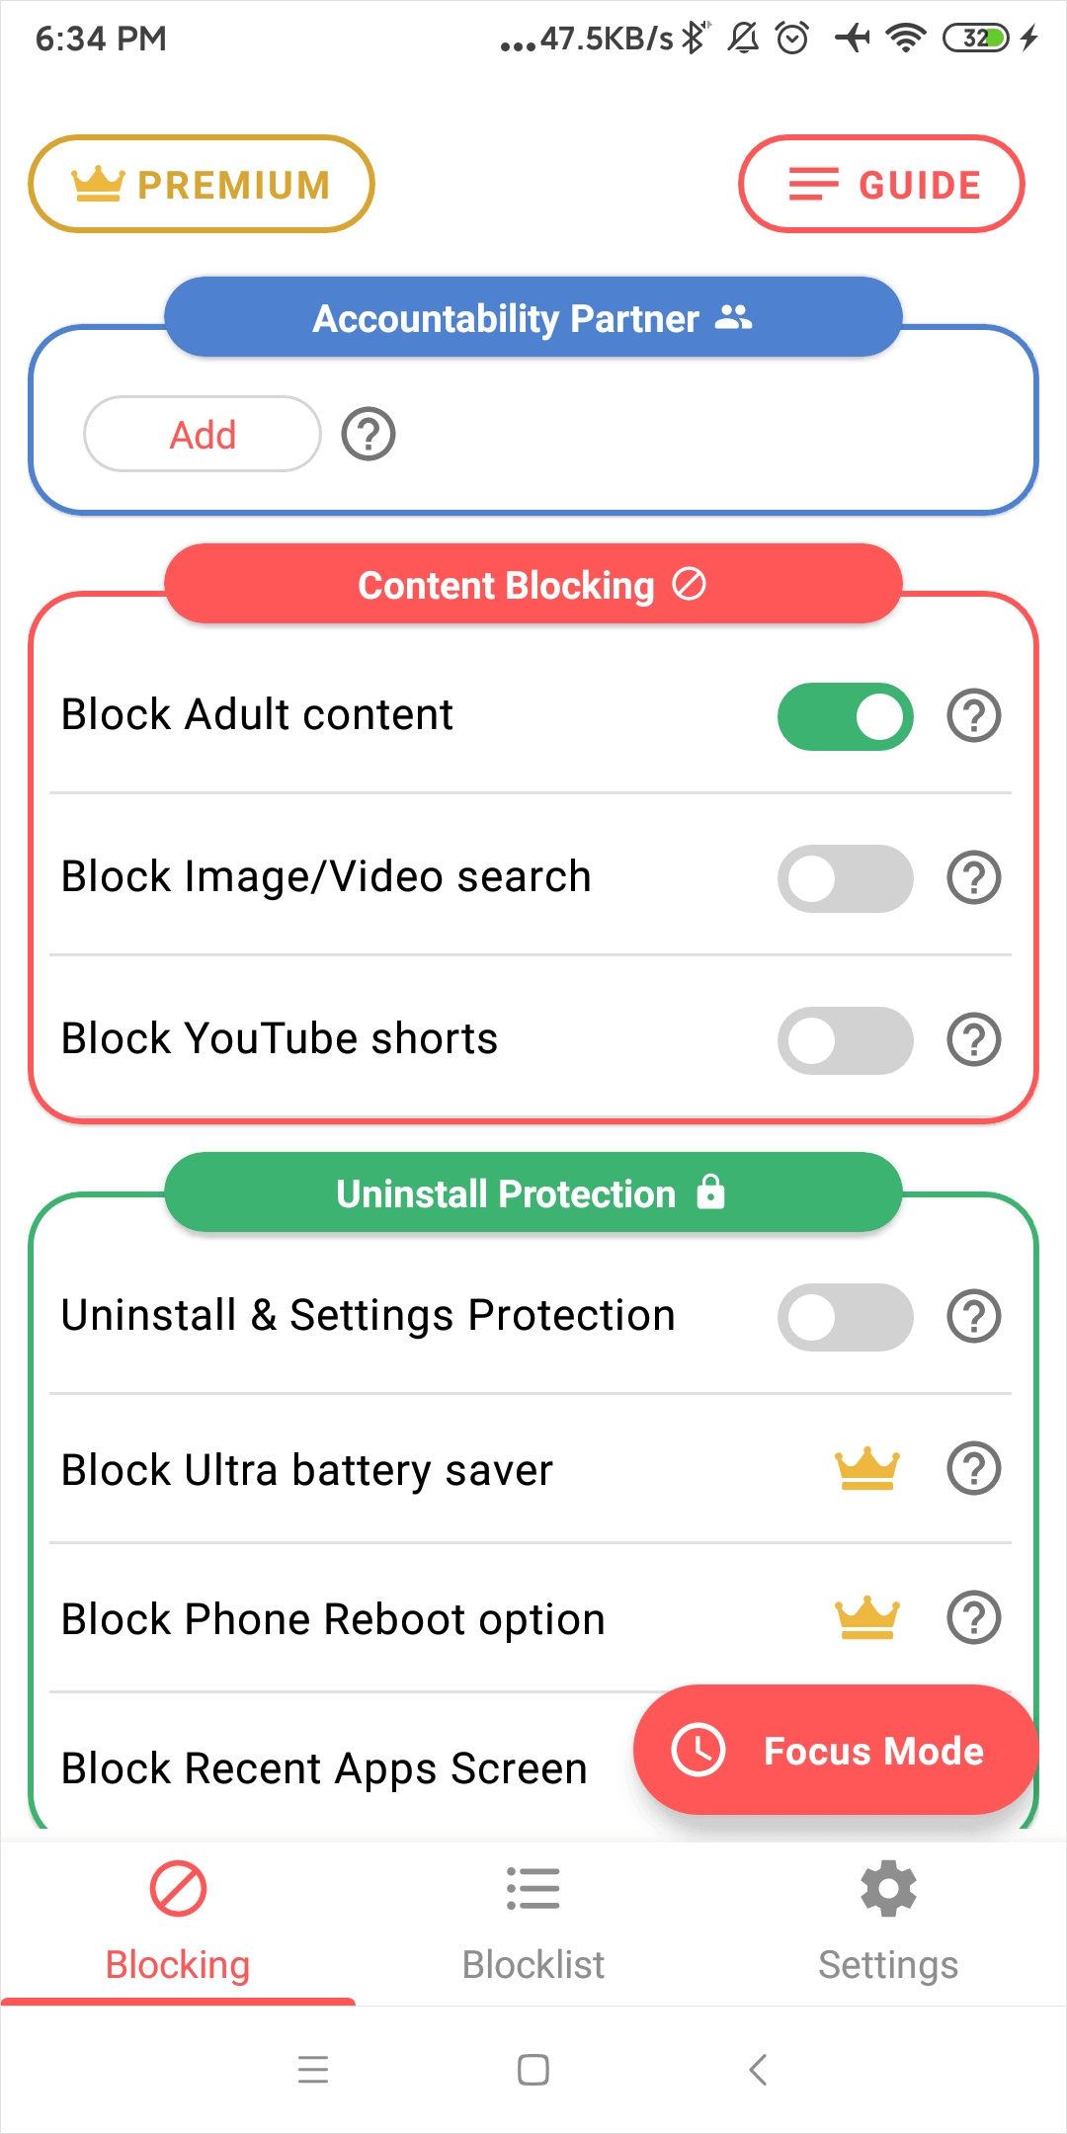Screen dimensions: 1067x2134
Task: Click the help icon for Block YouTube shorts
Action: coord(973,1039)
